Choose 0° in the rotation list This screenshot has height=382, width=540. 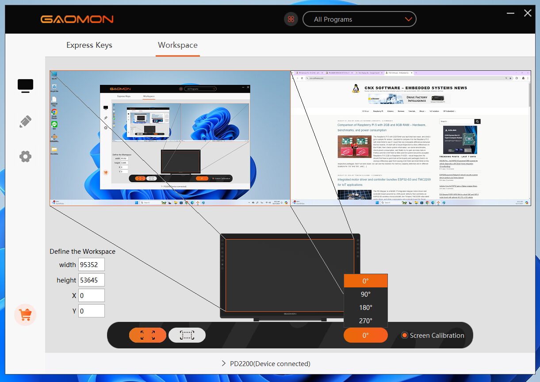click(x=365, y=281)
